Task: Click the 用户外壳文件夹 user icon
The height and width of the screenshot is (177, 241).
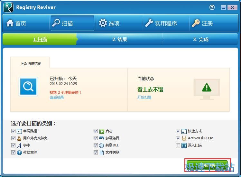Action: tap(19, 138)
